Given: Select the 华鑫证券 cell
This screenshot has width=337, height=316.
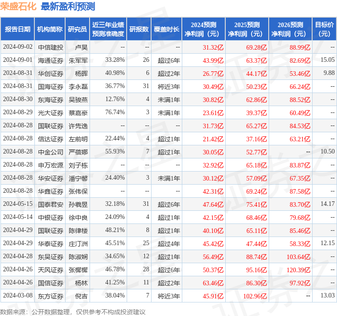Looking at the screenshot, I should [x=51, y=191].
